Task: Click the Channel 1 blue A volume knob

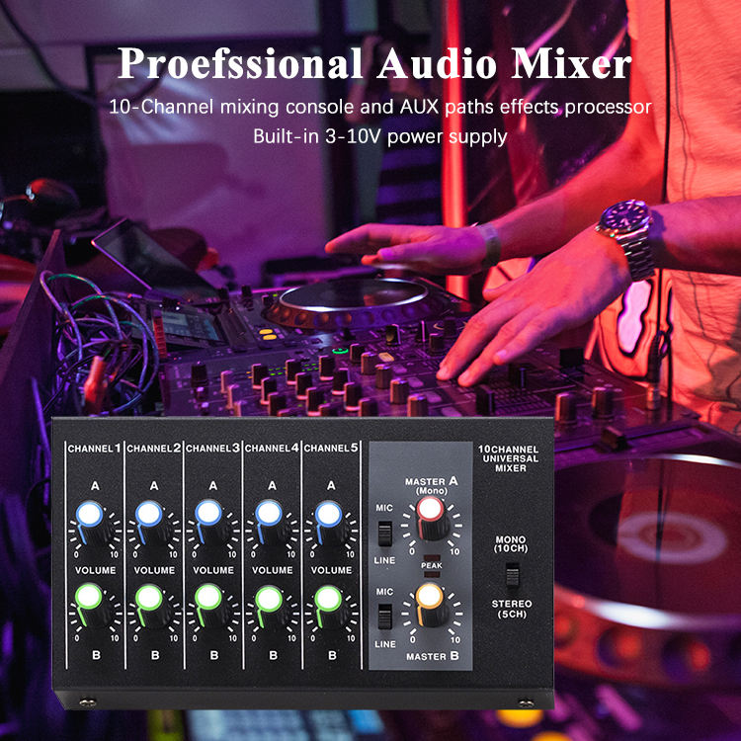Action: [x=89, y=514]
